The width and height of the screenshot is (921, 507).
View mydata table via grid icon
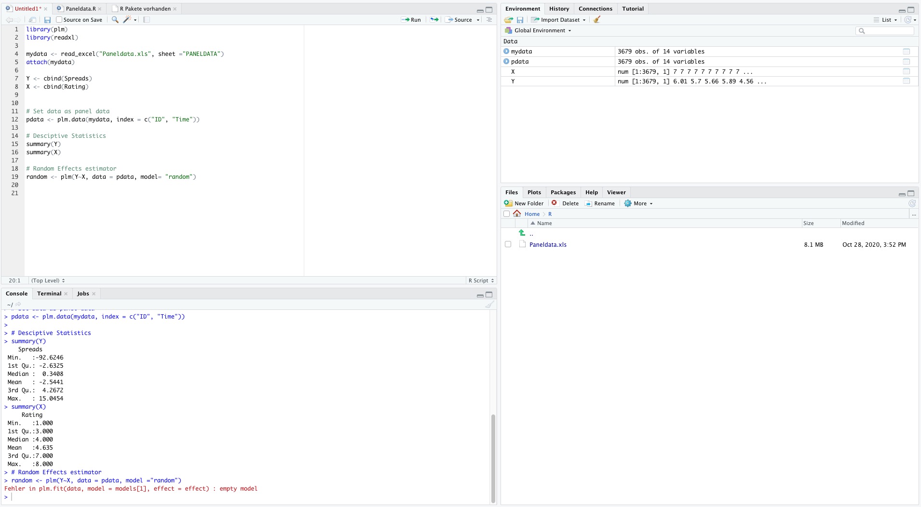(x=906, y=52)
